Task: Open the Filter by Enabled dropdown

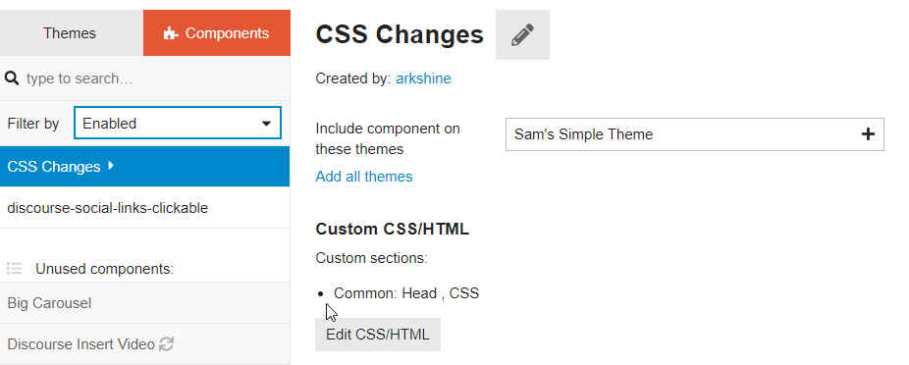Action: pyautogui.click(x=178, y=123)
